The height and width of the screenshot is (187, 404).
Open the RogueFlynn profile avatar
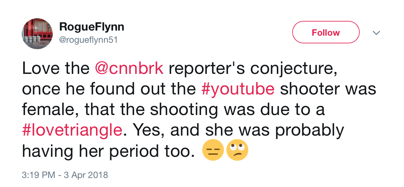[37, 34]
